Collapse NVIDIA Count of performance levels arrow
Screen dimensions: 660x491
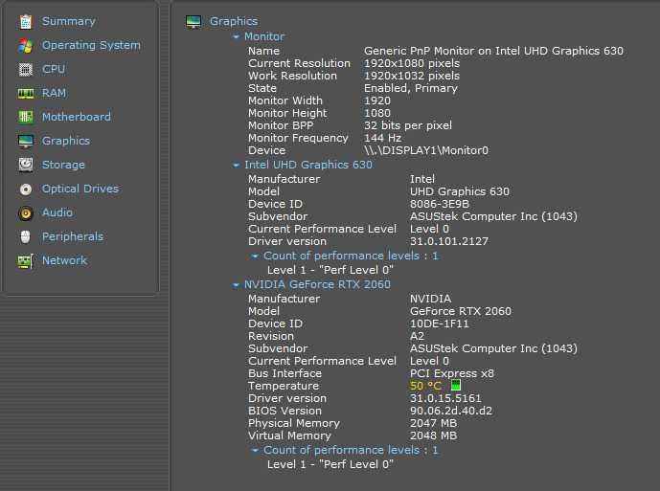(255, 450)
